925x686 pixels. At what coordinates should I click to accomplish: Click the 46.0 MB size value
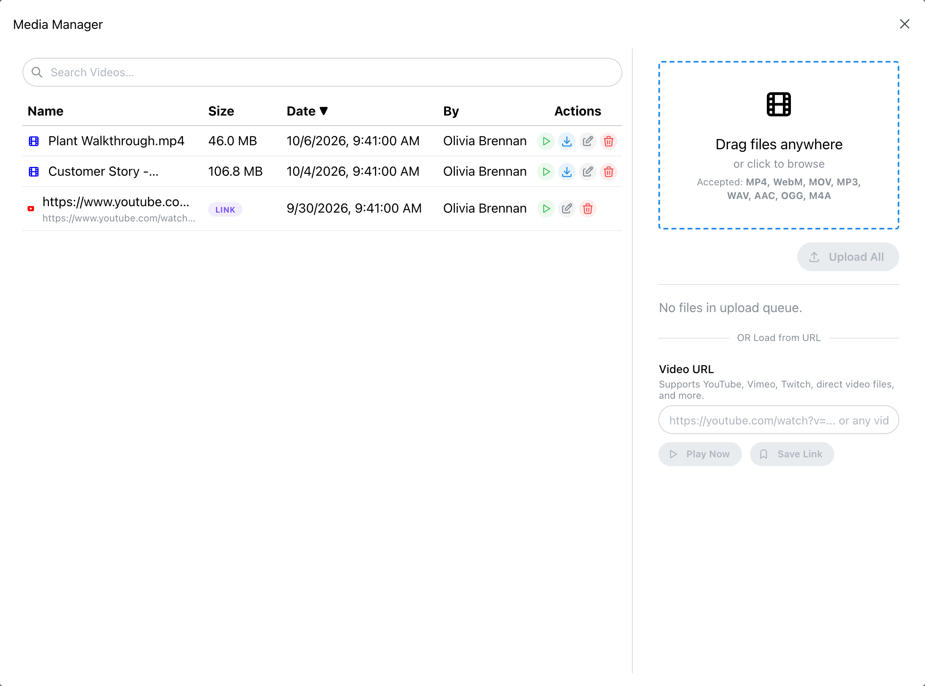coord(233,141)
